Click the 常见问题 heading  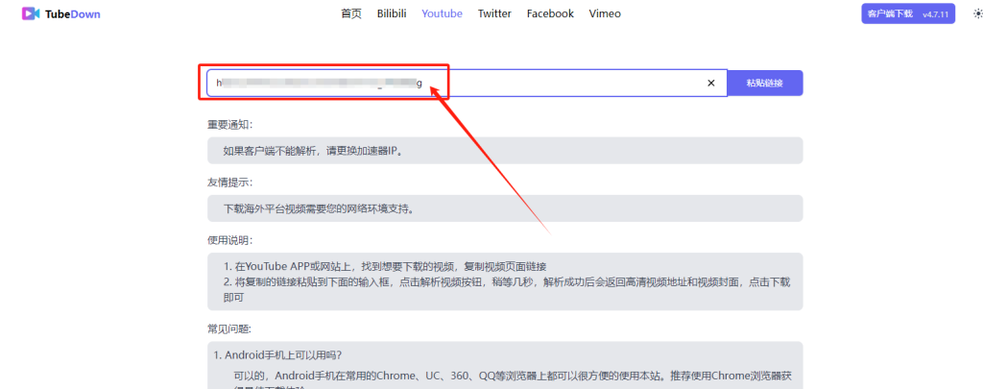point(230,329)
